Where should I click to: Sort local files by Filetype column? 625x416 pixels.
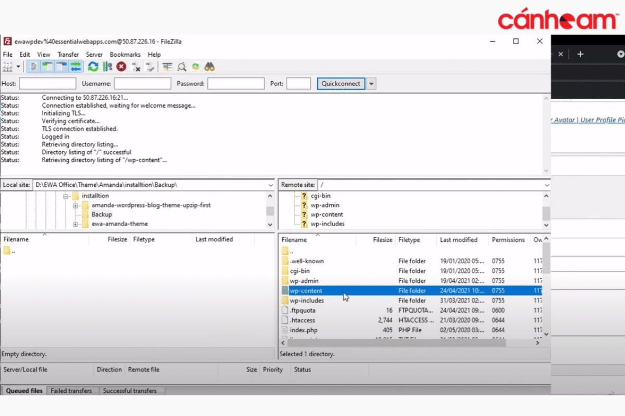pyautogui.click(x=144, y=239)
